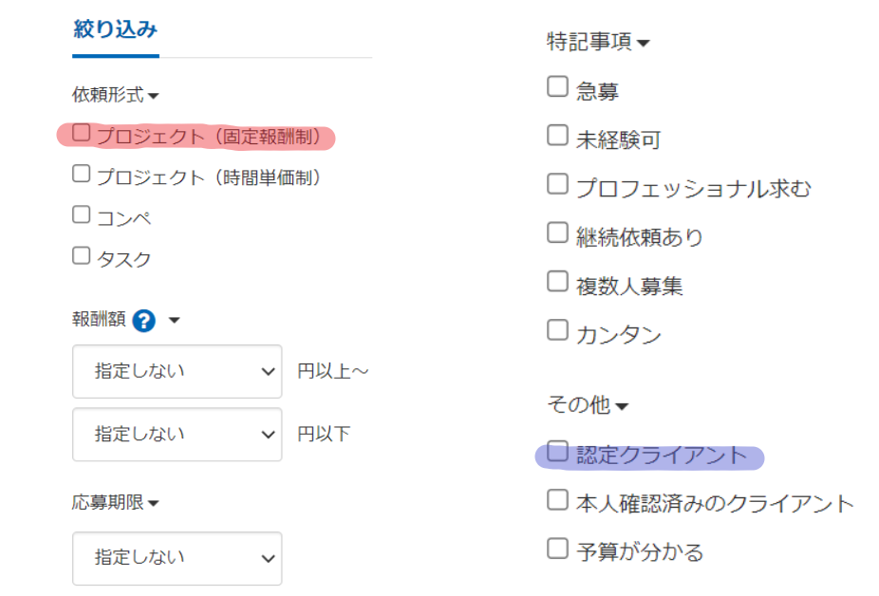Screen dimensions: 879x596
Task: Check プロジェクト（固定報酬制）checkbox
Action: click(82, 133)
